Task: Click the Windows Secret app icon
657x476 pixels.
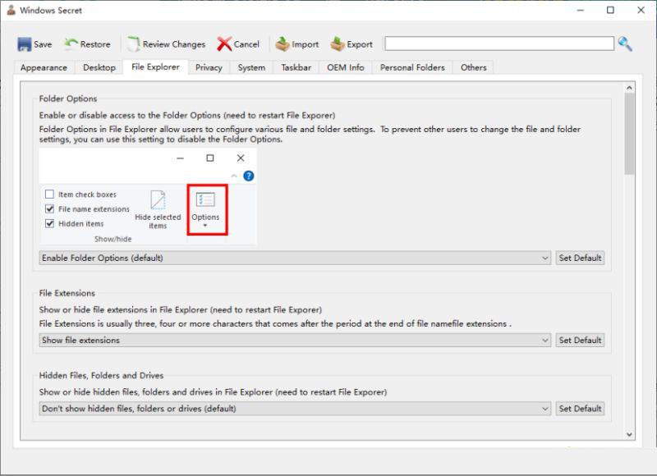Action: click(11, 10)
